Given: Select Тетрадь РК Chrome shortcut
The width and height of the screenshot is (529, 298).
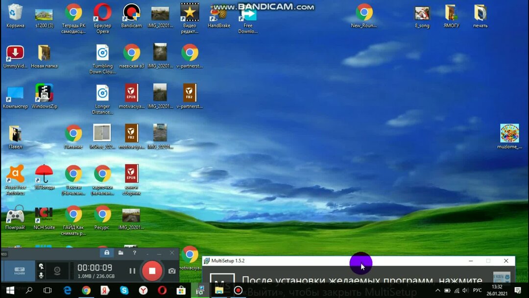Looking at the screenshot, I should 73,19.
